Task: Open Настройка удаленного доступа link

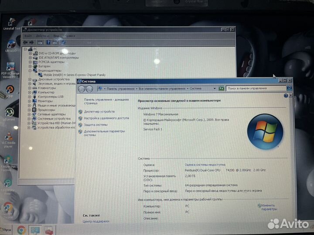Action: [x=106, y=118]
